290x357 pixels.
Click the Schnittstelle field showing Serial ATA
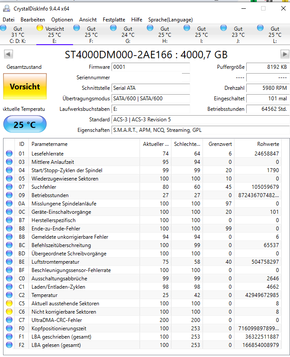(x=150, y=88)
